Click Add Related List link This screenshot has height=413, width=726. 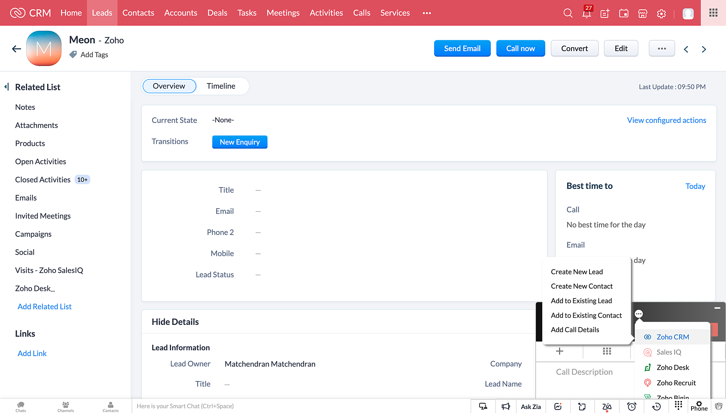pos(45,306)
